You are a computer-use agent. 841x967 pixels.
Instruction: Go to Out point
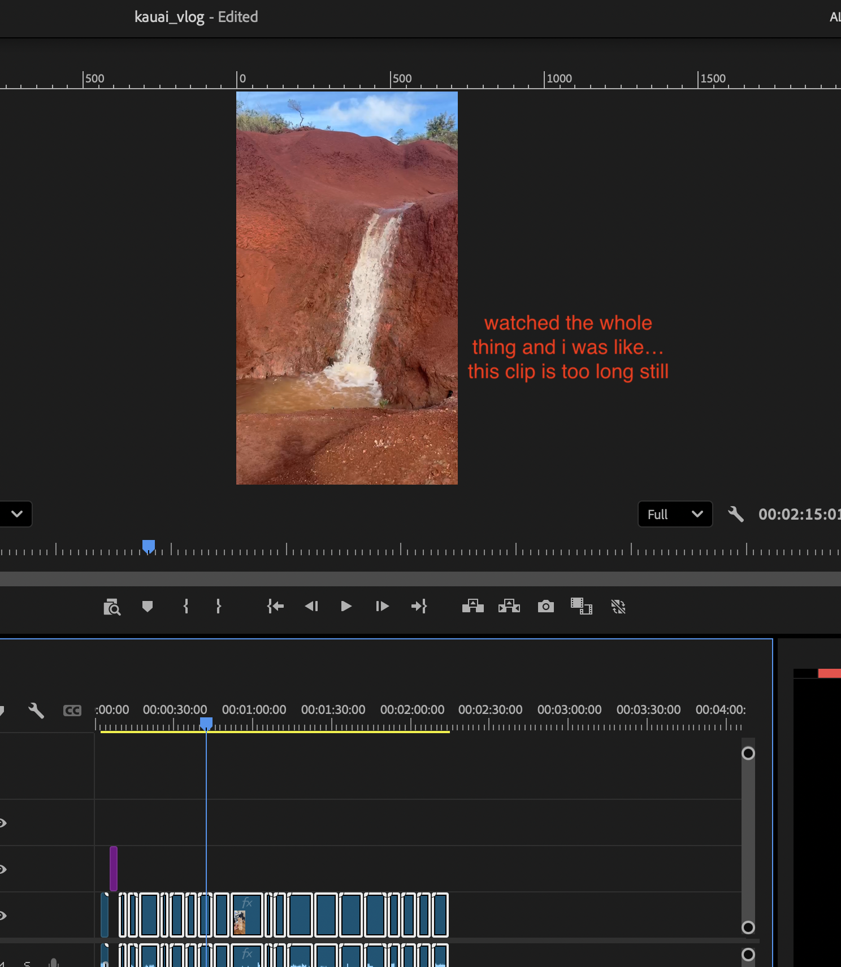click(x=419, y=607)
